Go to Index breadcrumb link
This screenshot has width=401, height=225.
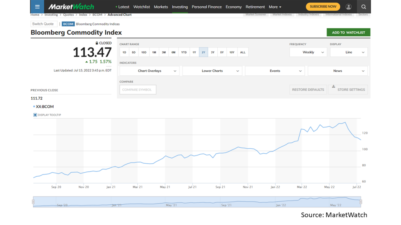point(83,15)
